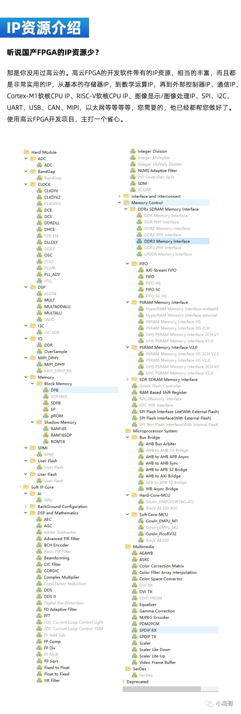Click the AXI-Stream FIFO icon

pos(141,270)
